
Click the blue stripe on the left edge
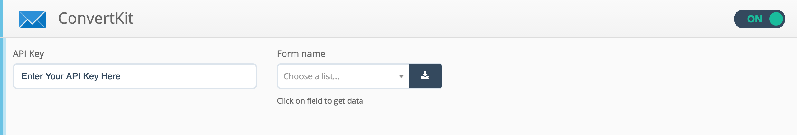pos(2,67)
